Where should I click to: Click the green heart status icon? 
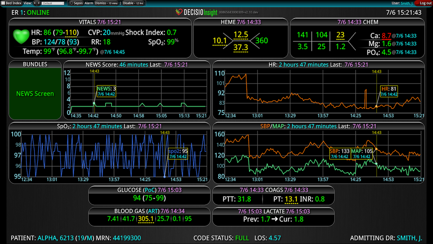pos(21,37)
